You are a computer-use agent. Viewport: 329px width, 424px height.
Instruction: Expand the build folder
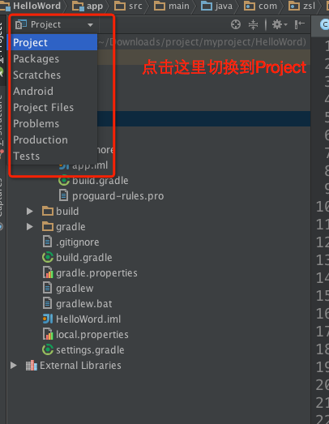(x=30, y=211)
